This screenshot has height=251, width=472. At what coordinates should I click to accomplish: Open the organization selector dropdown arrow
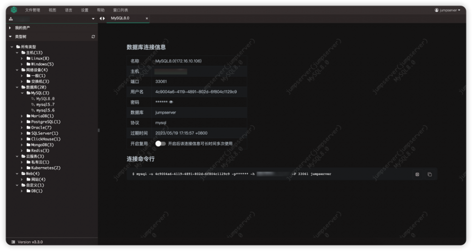tap(93, 18)
